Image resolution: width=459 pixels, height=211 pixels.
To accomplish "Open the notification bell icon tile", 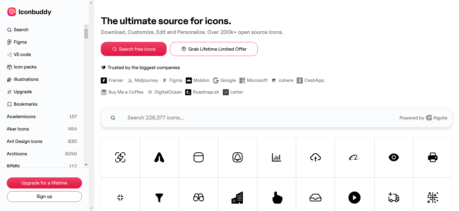I will click(x=238, y=157).
